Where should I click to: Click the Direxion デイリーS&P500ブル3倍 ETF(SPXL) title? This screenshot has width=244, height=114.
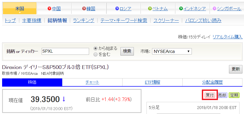(55, 67)
